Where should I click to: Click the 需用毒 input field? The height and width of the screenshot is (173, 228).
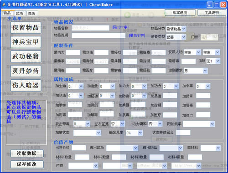coord(73,71)
